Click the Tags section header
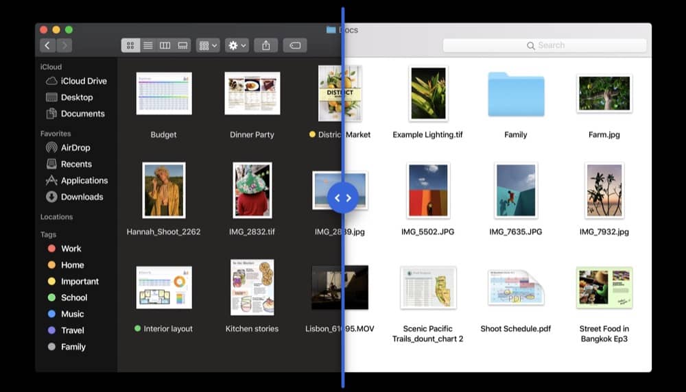The image size is (686, 392). coord(48,234)
